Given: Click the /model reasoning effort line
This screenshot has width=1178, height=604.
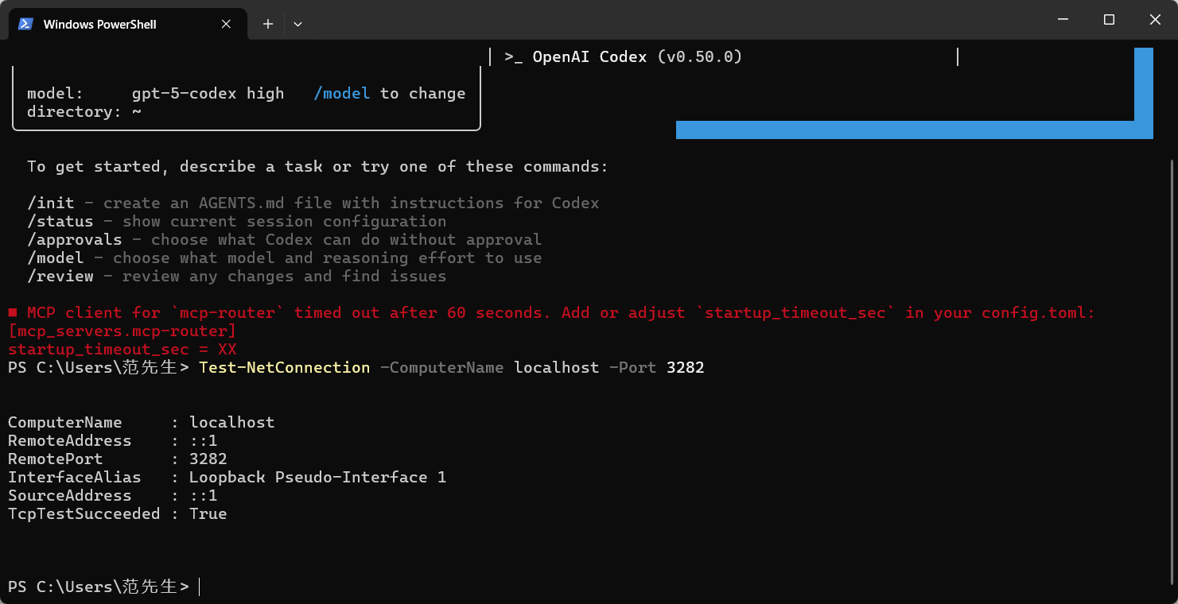Looking at the screenshot, I should [284, 258].
